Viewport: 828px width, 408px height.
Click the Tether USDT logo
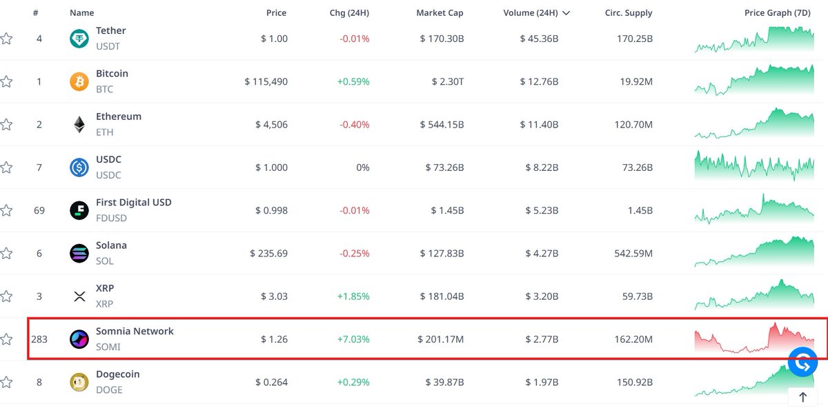pos(79,38)
